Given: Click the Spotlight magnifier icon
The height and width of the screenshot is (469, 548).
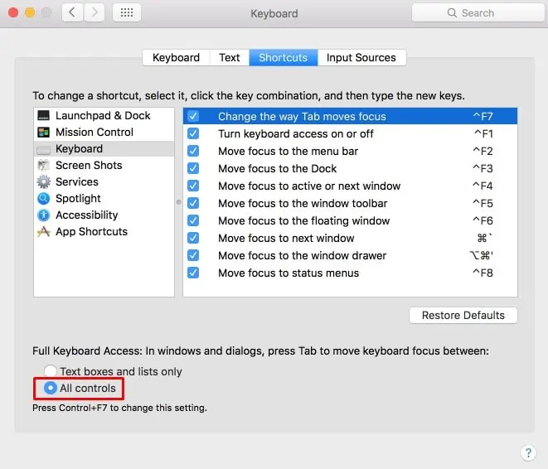Looking at the screenshot, I should [x=44, y=199].
